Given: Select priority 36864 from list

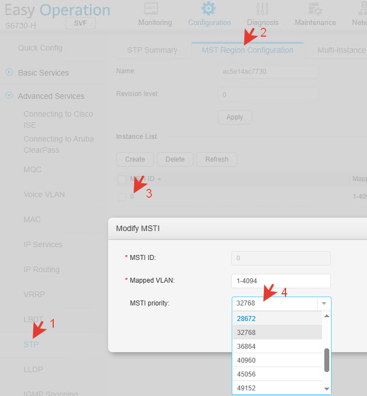Looking at the screenshot, I should (x=277, y=346).
